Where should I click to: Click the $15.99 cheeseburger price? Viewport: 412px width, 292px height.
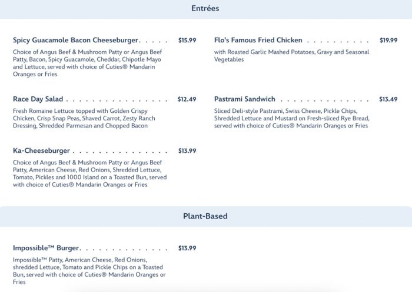click(x=187, y=41)
